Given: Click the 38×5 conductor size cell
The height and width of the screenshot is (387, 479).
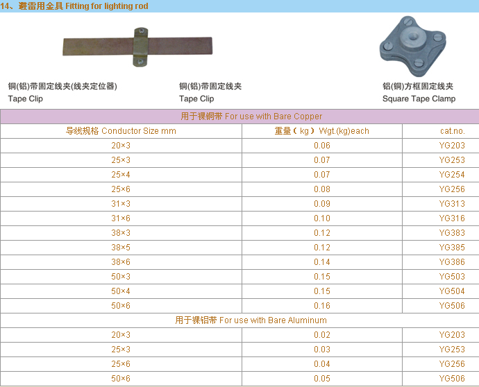Looking at the screenshot, I should pos(121,248).
